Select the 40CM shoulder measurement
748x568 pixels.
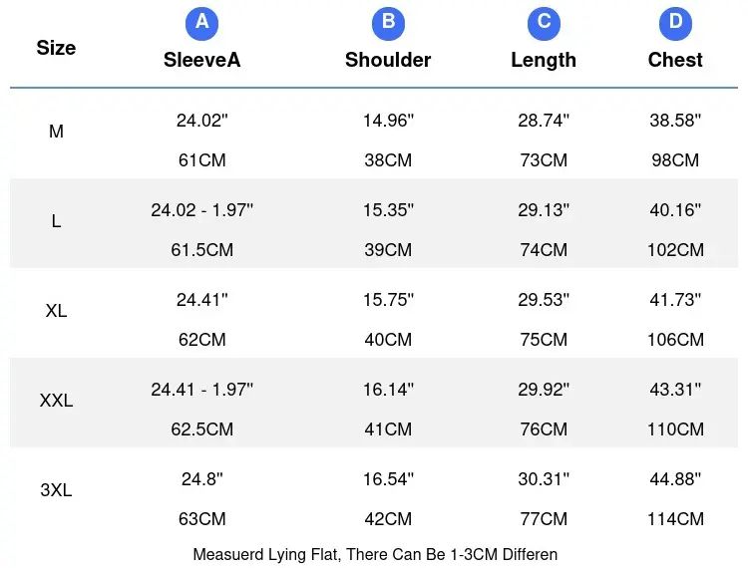(x=388, y=340)
